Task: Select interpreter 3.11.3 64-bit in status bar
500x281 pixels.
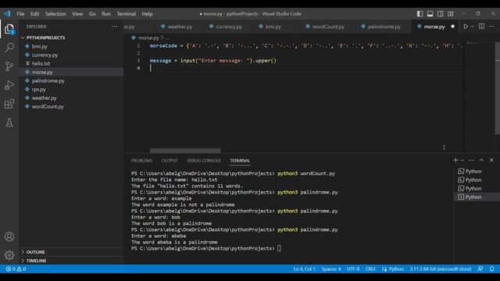Action: 440,269
